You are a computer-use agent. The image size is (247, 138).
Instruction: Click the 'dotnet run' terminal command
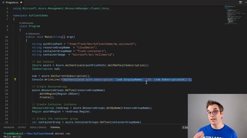pos(63,134)
